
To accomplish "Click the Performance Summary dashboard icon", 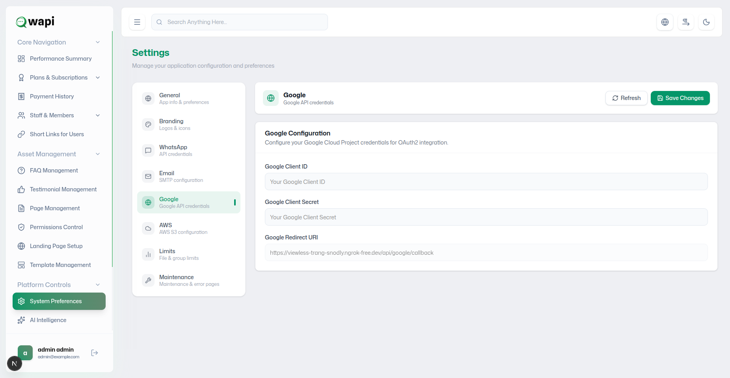I will coord(21,59).
